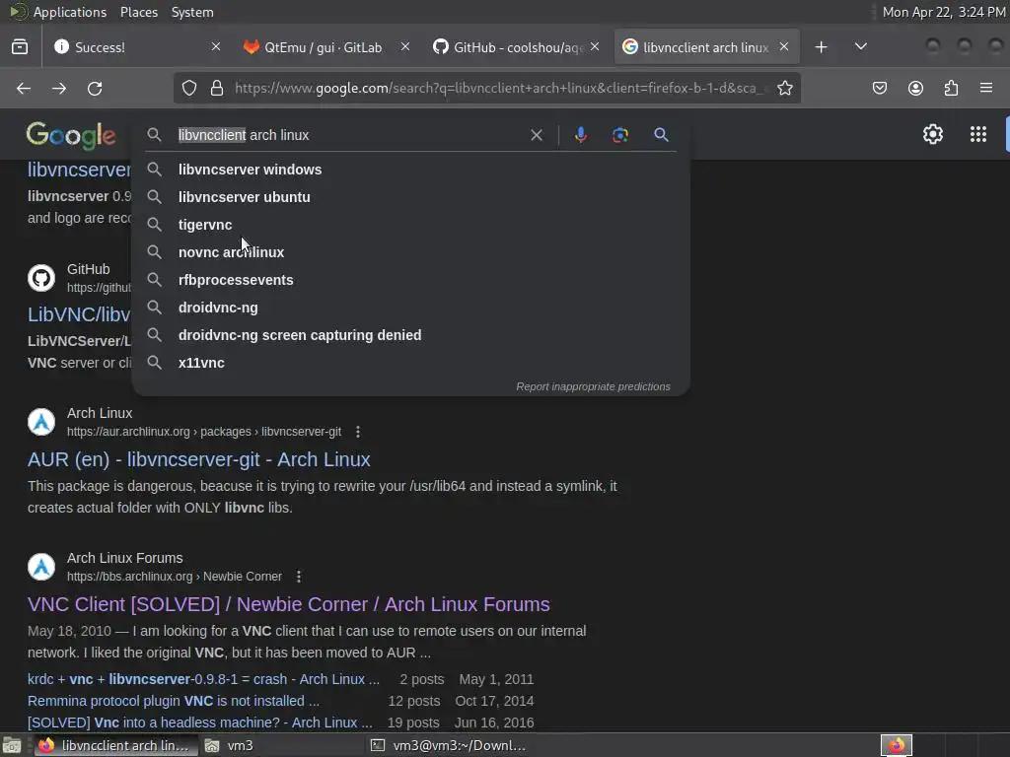This screenshot has height=757, width=1010.
Task: Go to the Google logo homepage
Action: click(x=71, y=135)
